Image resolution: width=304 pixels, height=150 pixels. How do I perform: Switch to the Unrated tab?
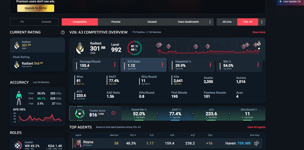[152, 22]
